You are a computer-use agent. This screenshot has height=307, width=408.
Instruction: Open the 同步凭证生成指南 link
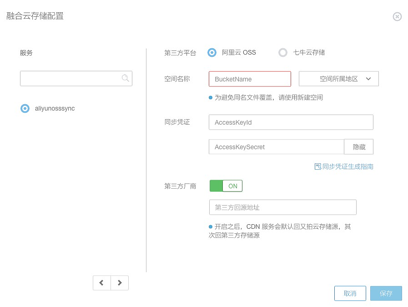(x=348, y=166)
